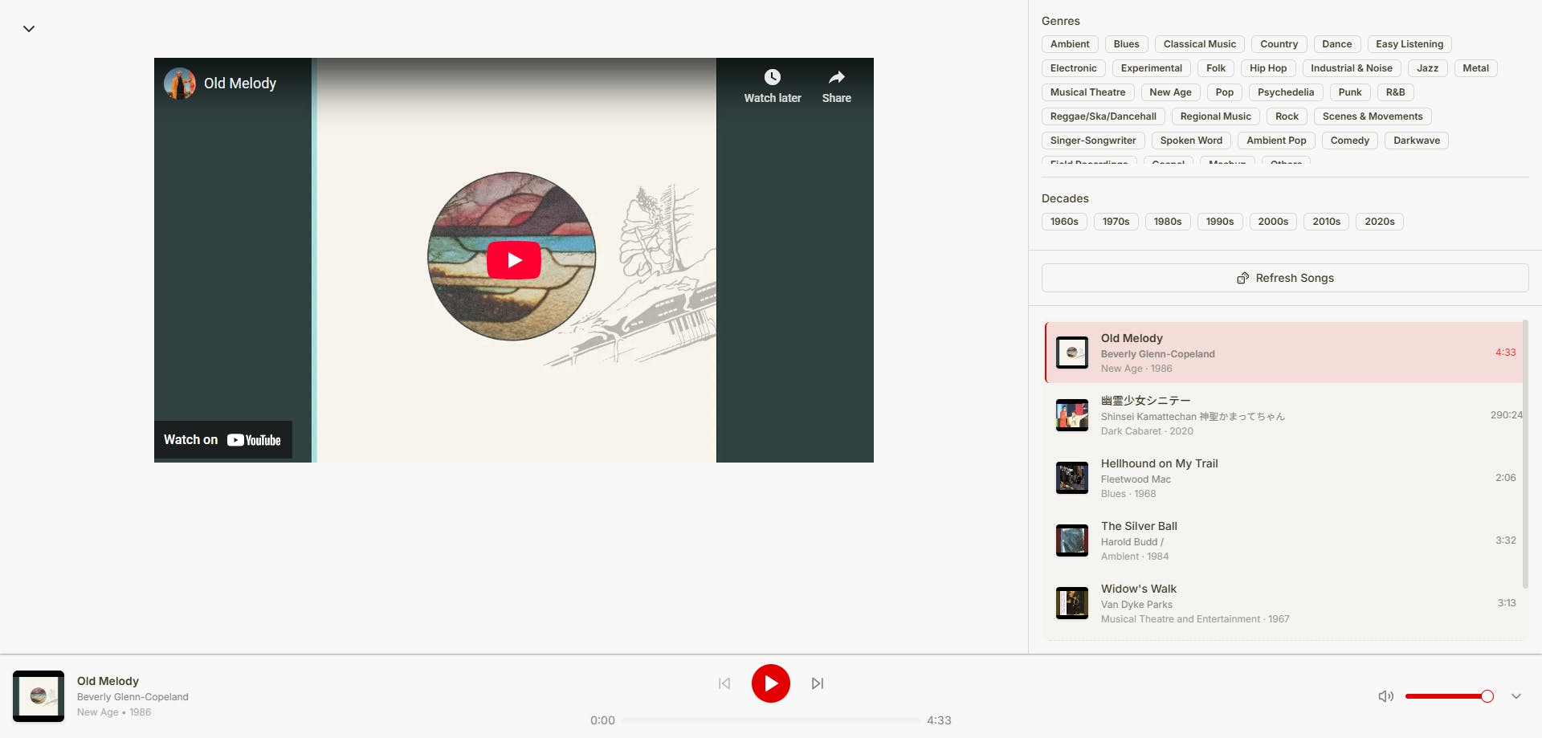
Task: Play the video with red YouTube button
Action: tap(514, 260)
